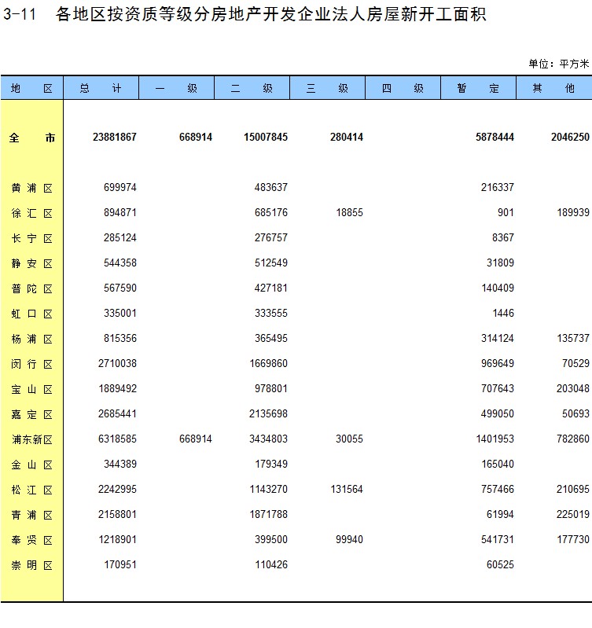The image size is (592, 628).
Task: Select 徐汇区 third-grade value 18855
Action: click(x=349, y=213)
